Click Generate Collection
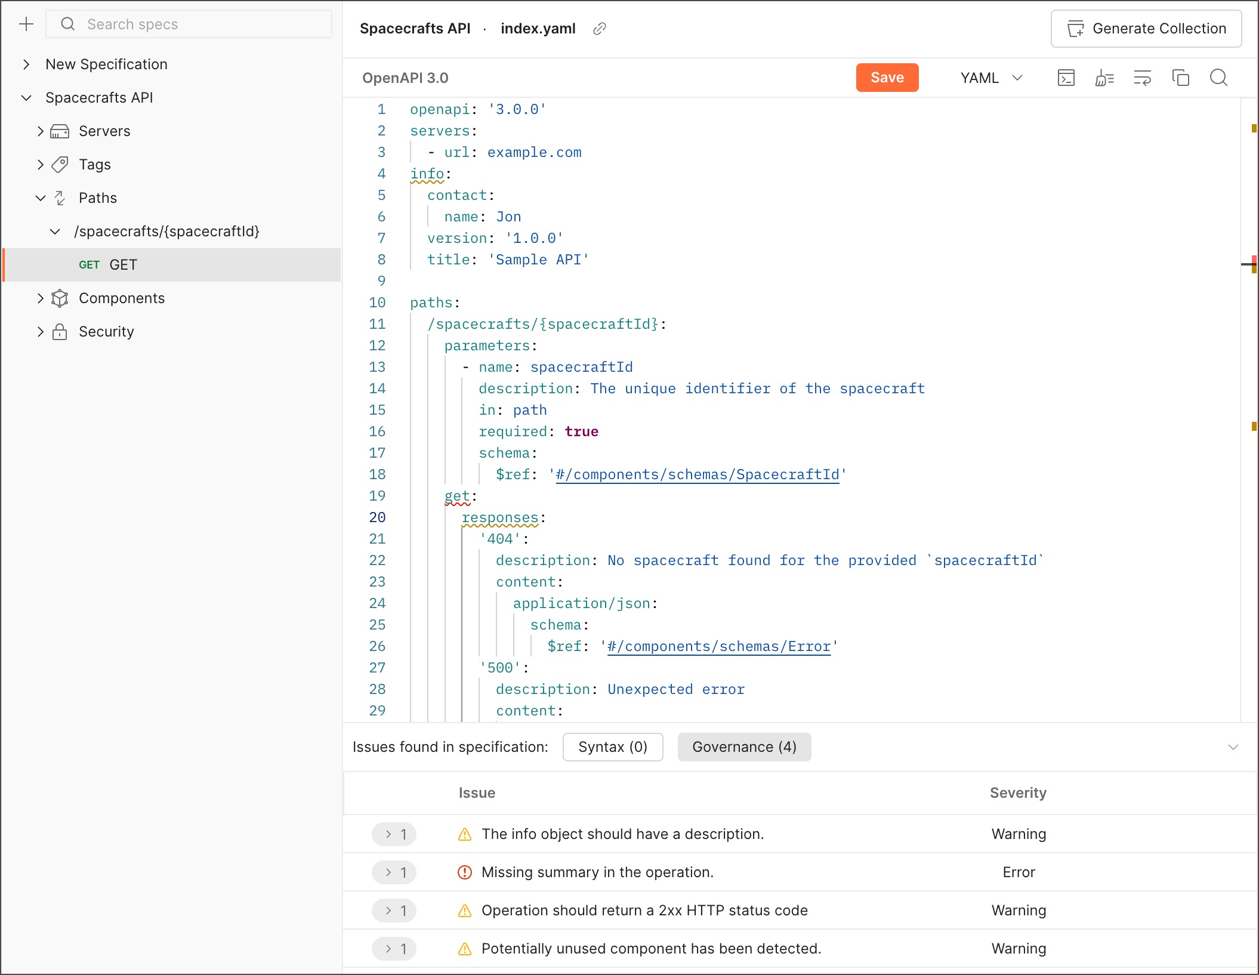The width and height of the screenshot is (1259, 975). [1146, 28]
